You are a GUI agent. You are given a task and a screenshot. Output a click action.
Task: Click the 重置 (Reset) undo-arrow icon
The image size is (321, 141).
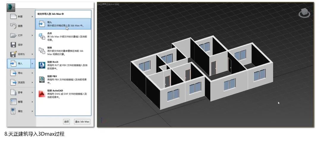(13, 26)
